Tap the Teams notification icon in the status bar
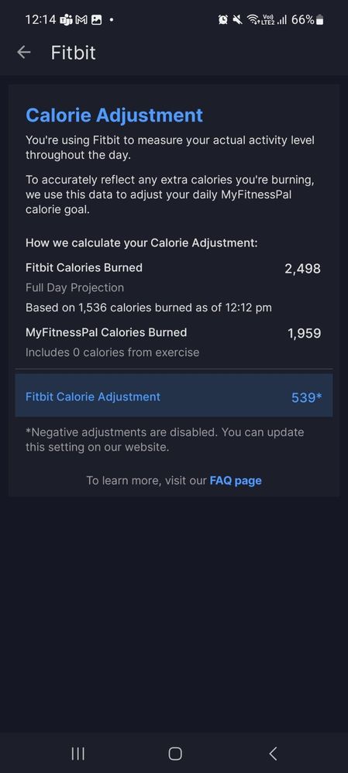This screenshot has width=348, height=773. (66, 20)
